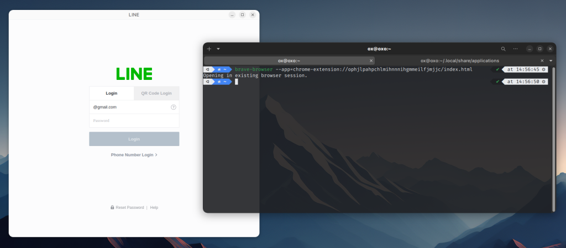Viewport: 566px width, 248px height.
Task: Open a new terminal tab with plus icon
Action: pos(209,49)
